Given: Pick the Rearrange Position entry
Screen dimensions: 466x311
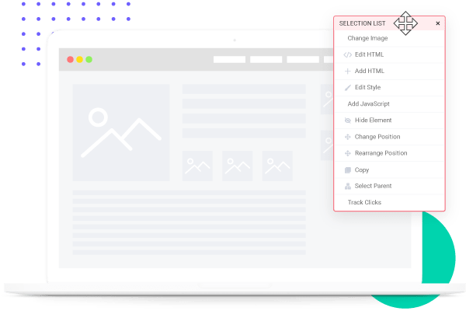Looking at the screenshot, I should (389, 153).
